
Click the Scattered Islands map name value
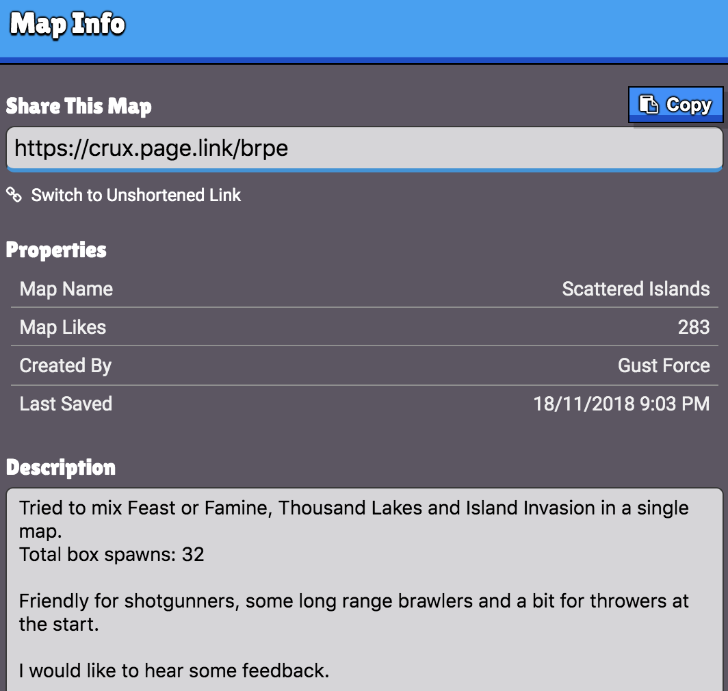coord(636,289)
